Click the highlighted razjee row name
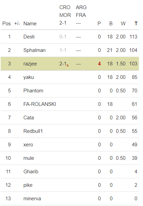Image resolution: width=143 pixels, height=206 pixels. [30, 64]
